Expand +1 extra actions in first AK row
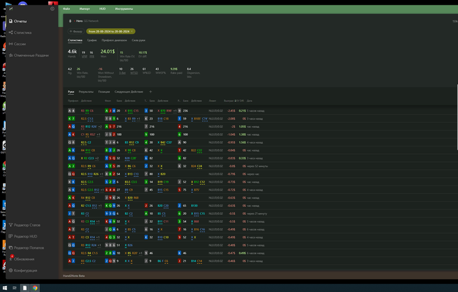This screenshot has height=292, width=458. click(98, 135)
